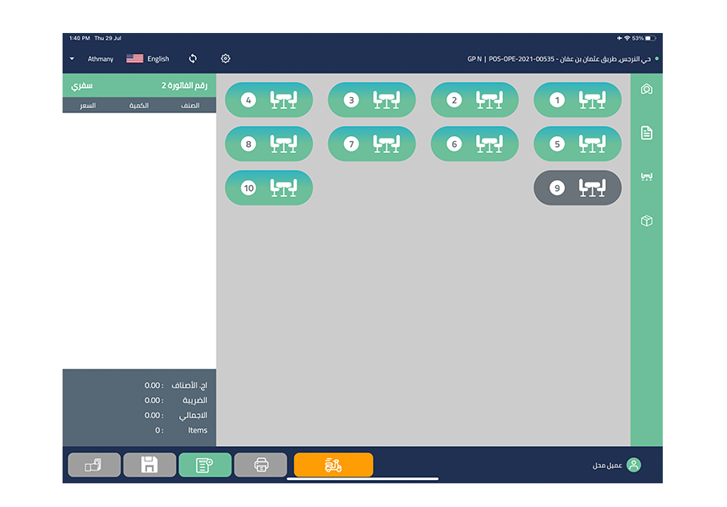
Task: Select table 6
Action: (474, 144)
